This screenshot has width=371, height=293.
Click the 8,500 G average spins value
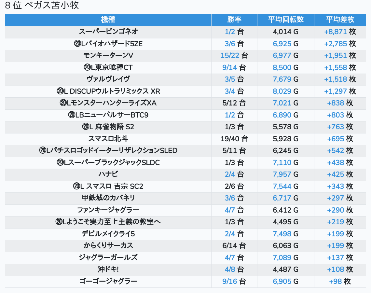tap(286, 68)
